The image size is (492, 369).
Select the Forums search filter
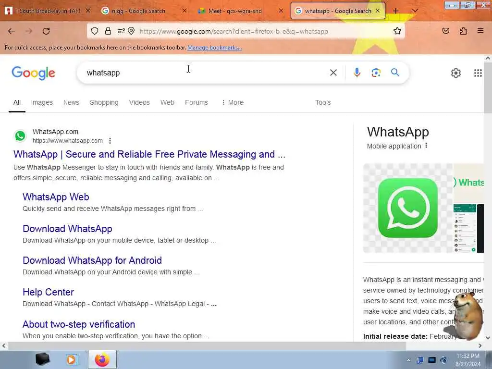[197, 103]
